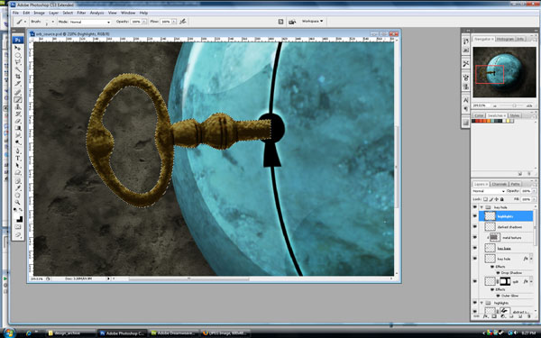
Task: Select the Crop tool
Action: [18, 77]
